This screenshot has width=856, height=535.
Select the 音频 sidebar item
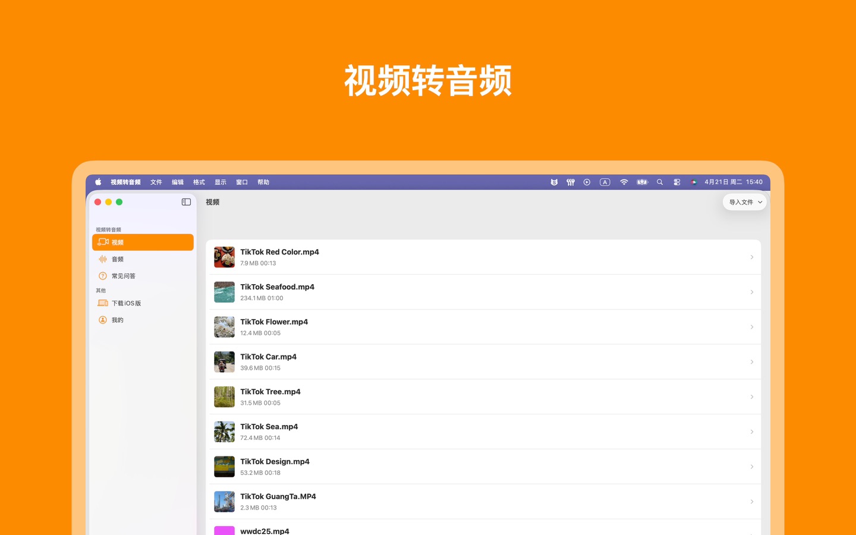click(x=143, y=259)
